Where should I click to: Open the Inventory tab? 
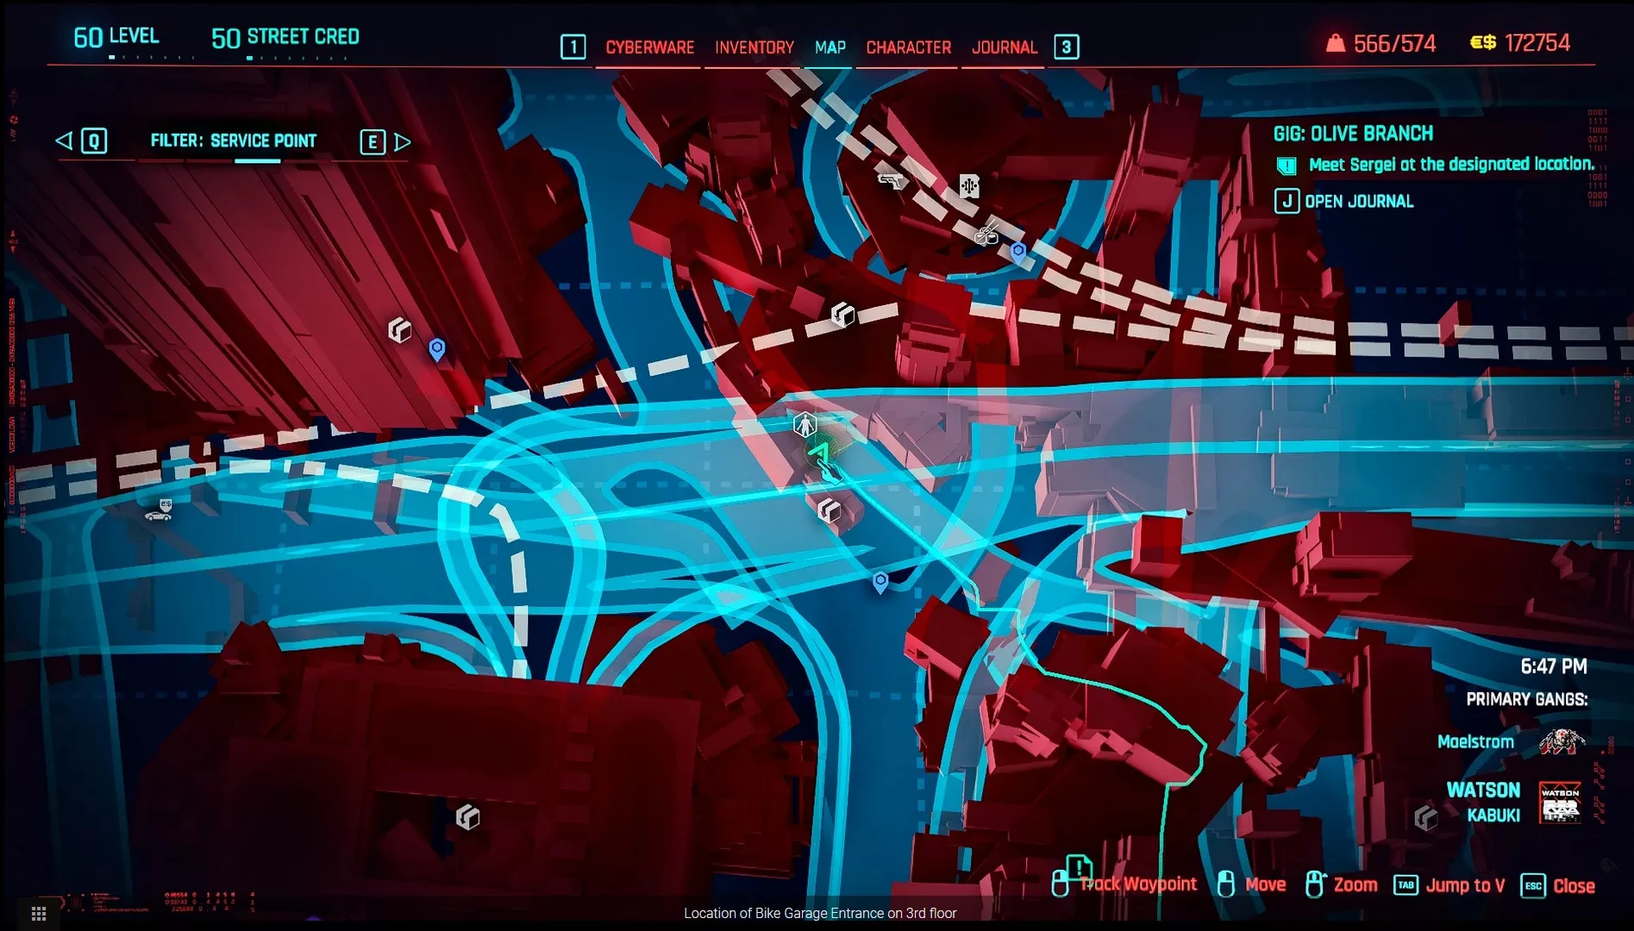[x=754, y=47]
